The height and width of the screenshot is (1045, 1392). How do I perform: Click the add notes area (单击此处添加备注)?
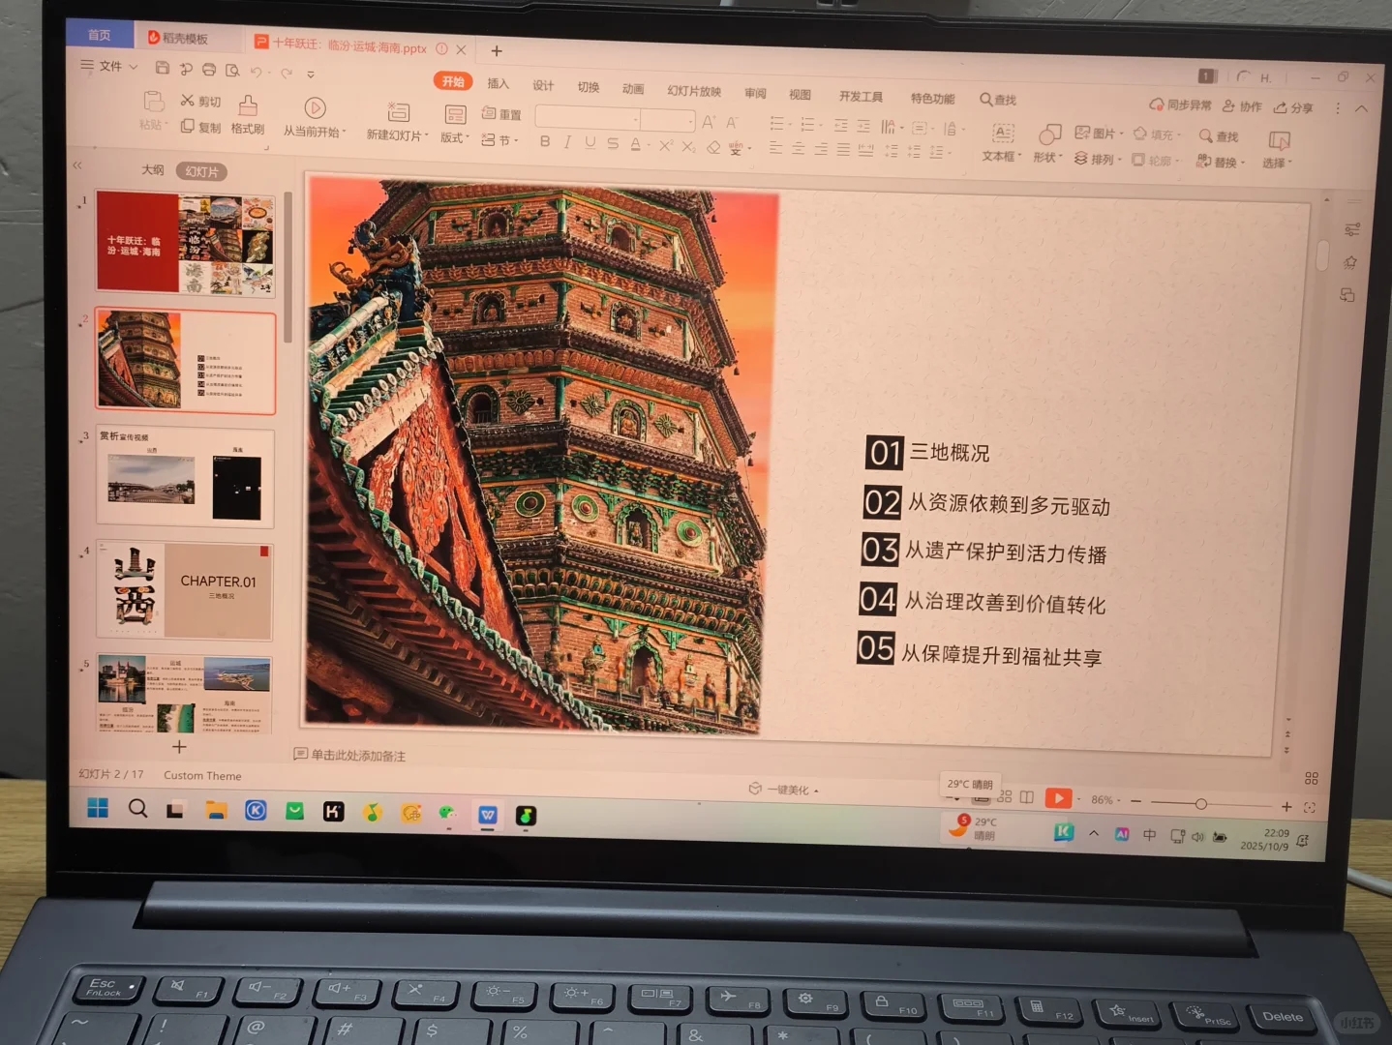[349, 755]
